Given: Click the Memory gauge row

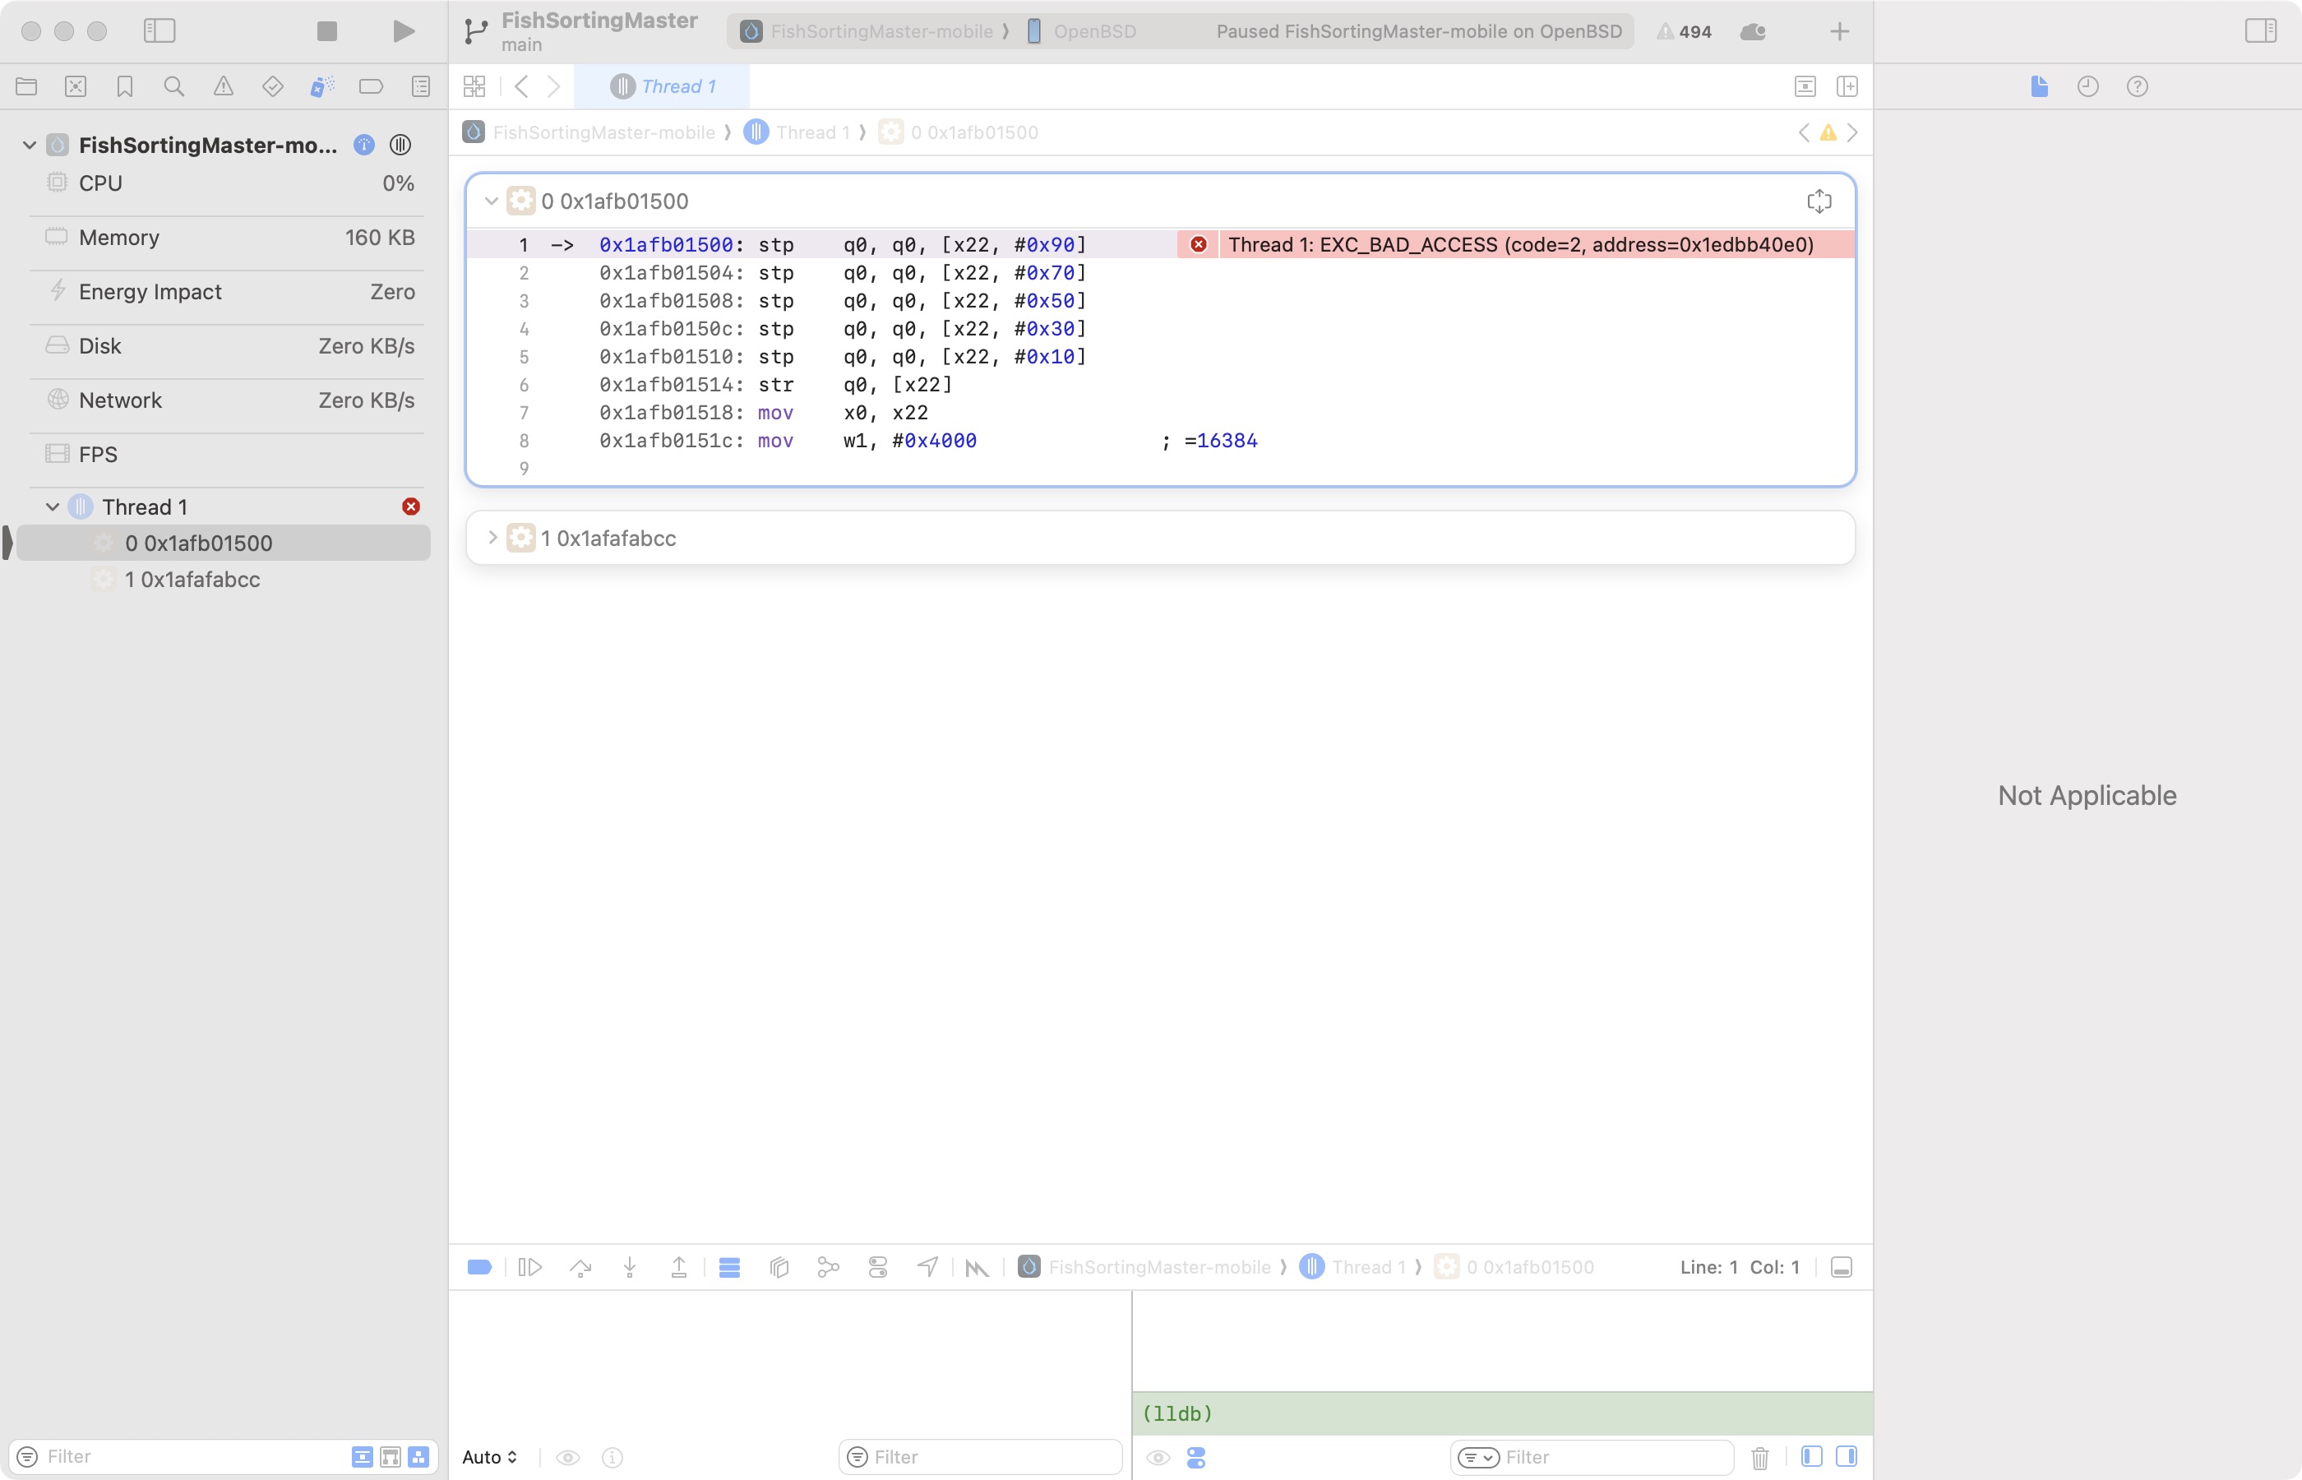Looking at the screenshot, I should point(230,238).
